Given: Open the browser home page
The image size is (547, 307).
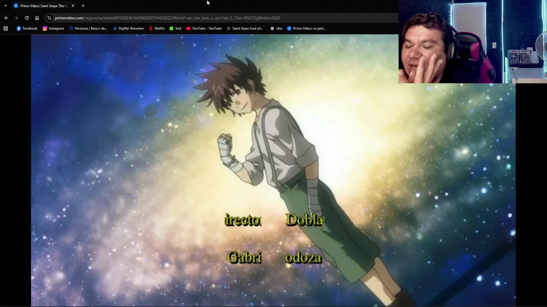Looking at the screenshot, I should [x=37, y=18].
